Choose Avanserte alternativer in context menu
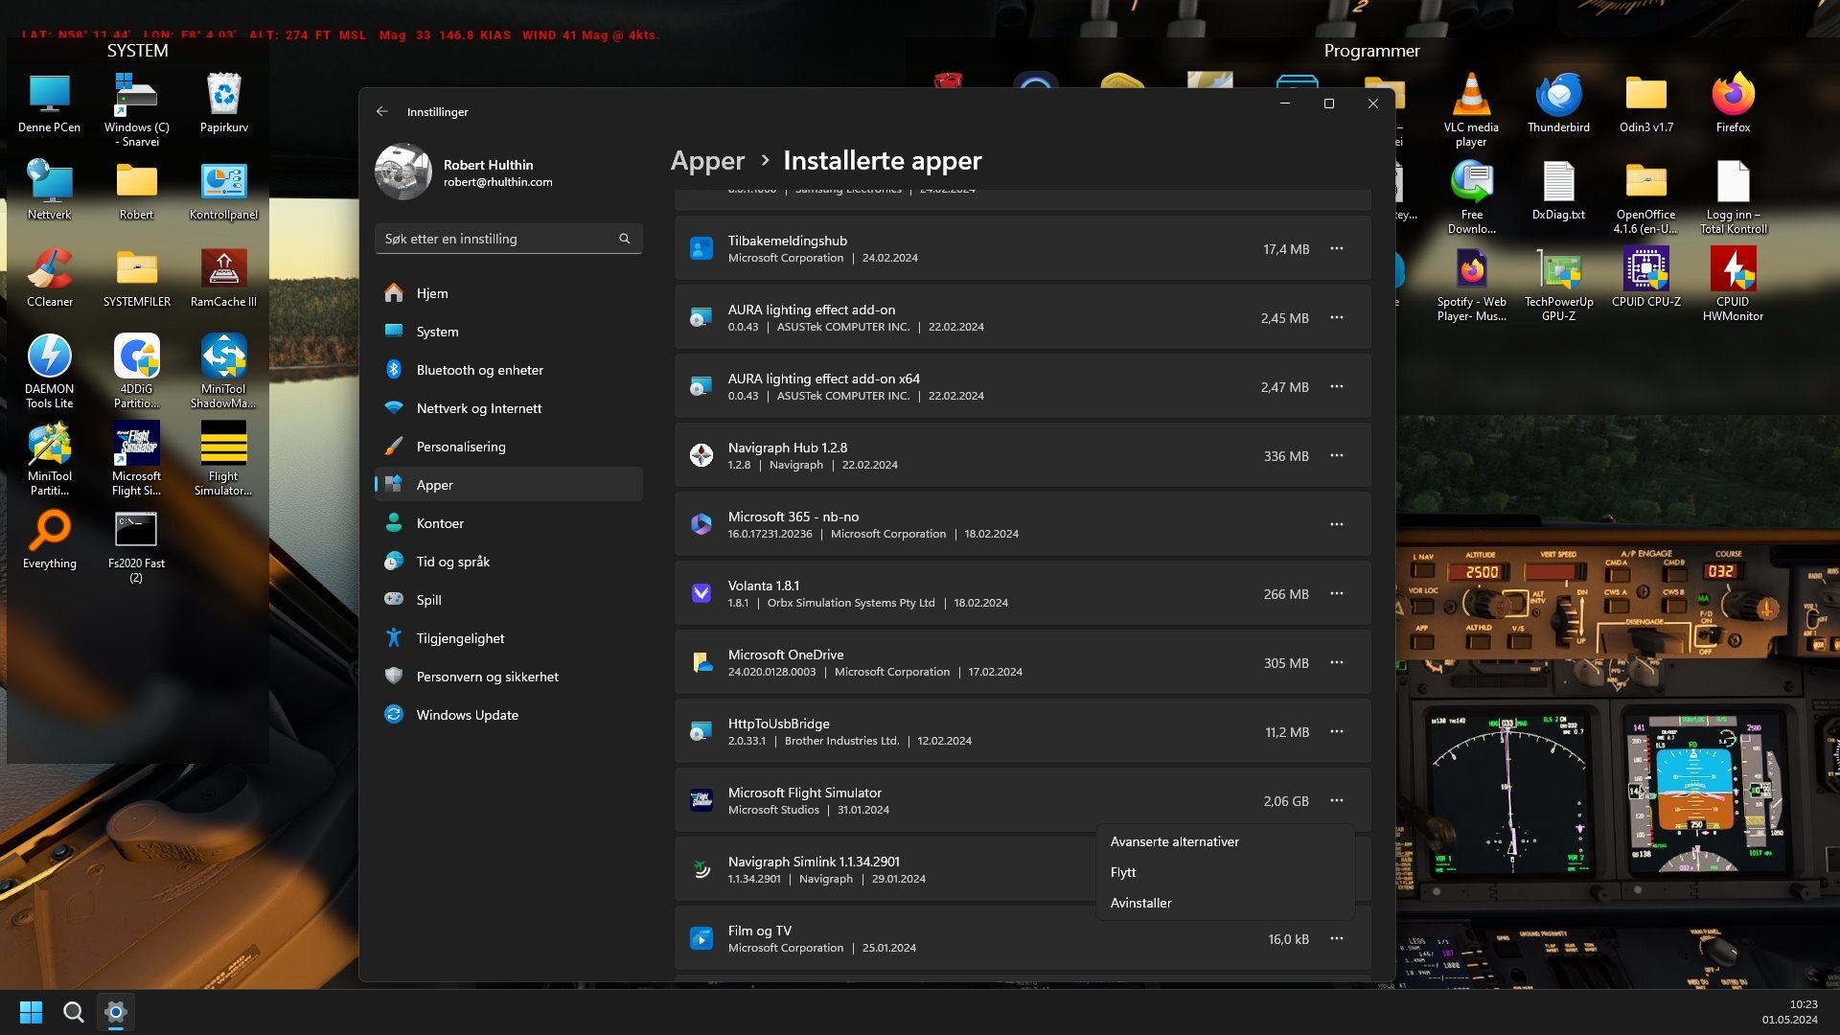This screenshot has width=1840, height=1035. click(1225, 841)
